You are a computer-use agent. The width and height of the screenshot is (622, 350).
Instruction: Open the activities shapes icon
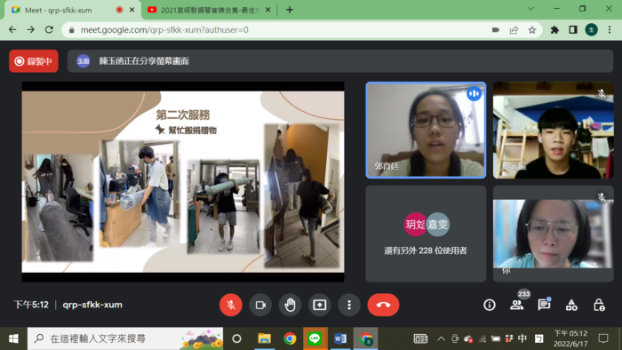[x=571, y=305]
